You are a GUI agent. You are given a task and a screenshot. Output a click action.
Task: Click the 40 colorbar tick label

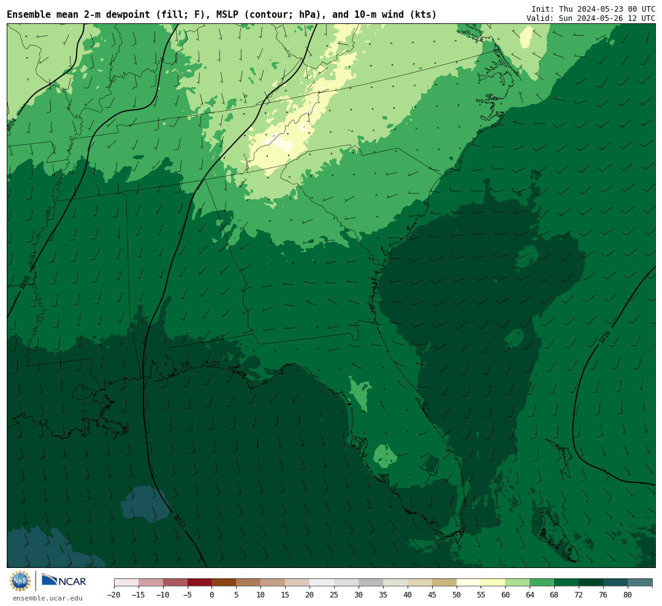(408, 595)
